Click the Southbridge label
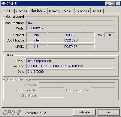This screenshot has width=121, height=117. click(x=15, y=40)
